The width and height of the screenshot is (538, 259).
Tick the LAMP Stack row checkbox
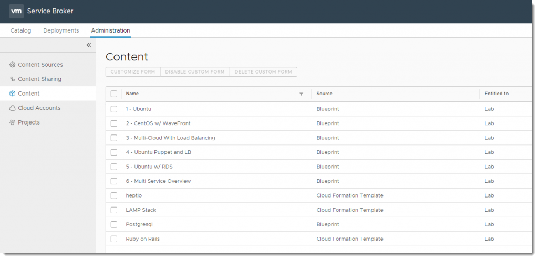coord(114,210)
